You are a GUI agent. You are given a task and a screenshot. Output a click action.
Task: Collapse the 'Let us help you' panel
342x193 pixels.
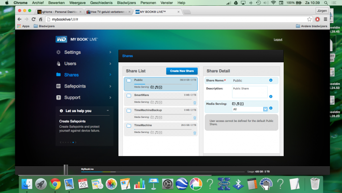[x=108, y=110]
